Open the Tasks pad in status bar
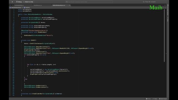This screenshot has height=100, width=178. click(155, 99)
